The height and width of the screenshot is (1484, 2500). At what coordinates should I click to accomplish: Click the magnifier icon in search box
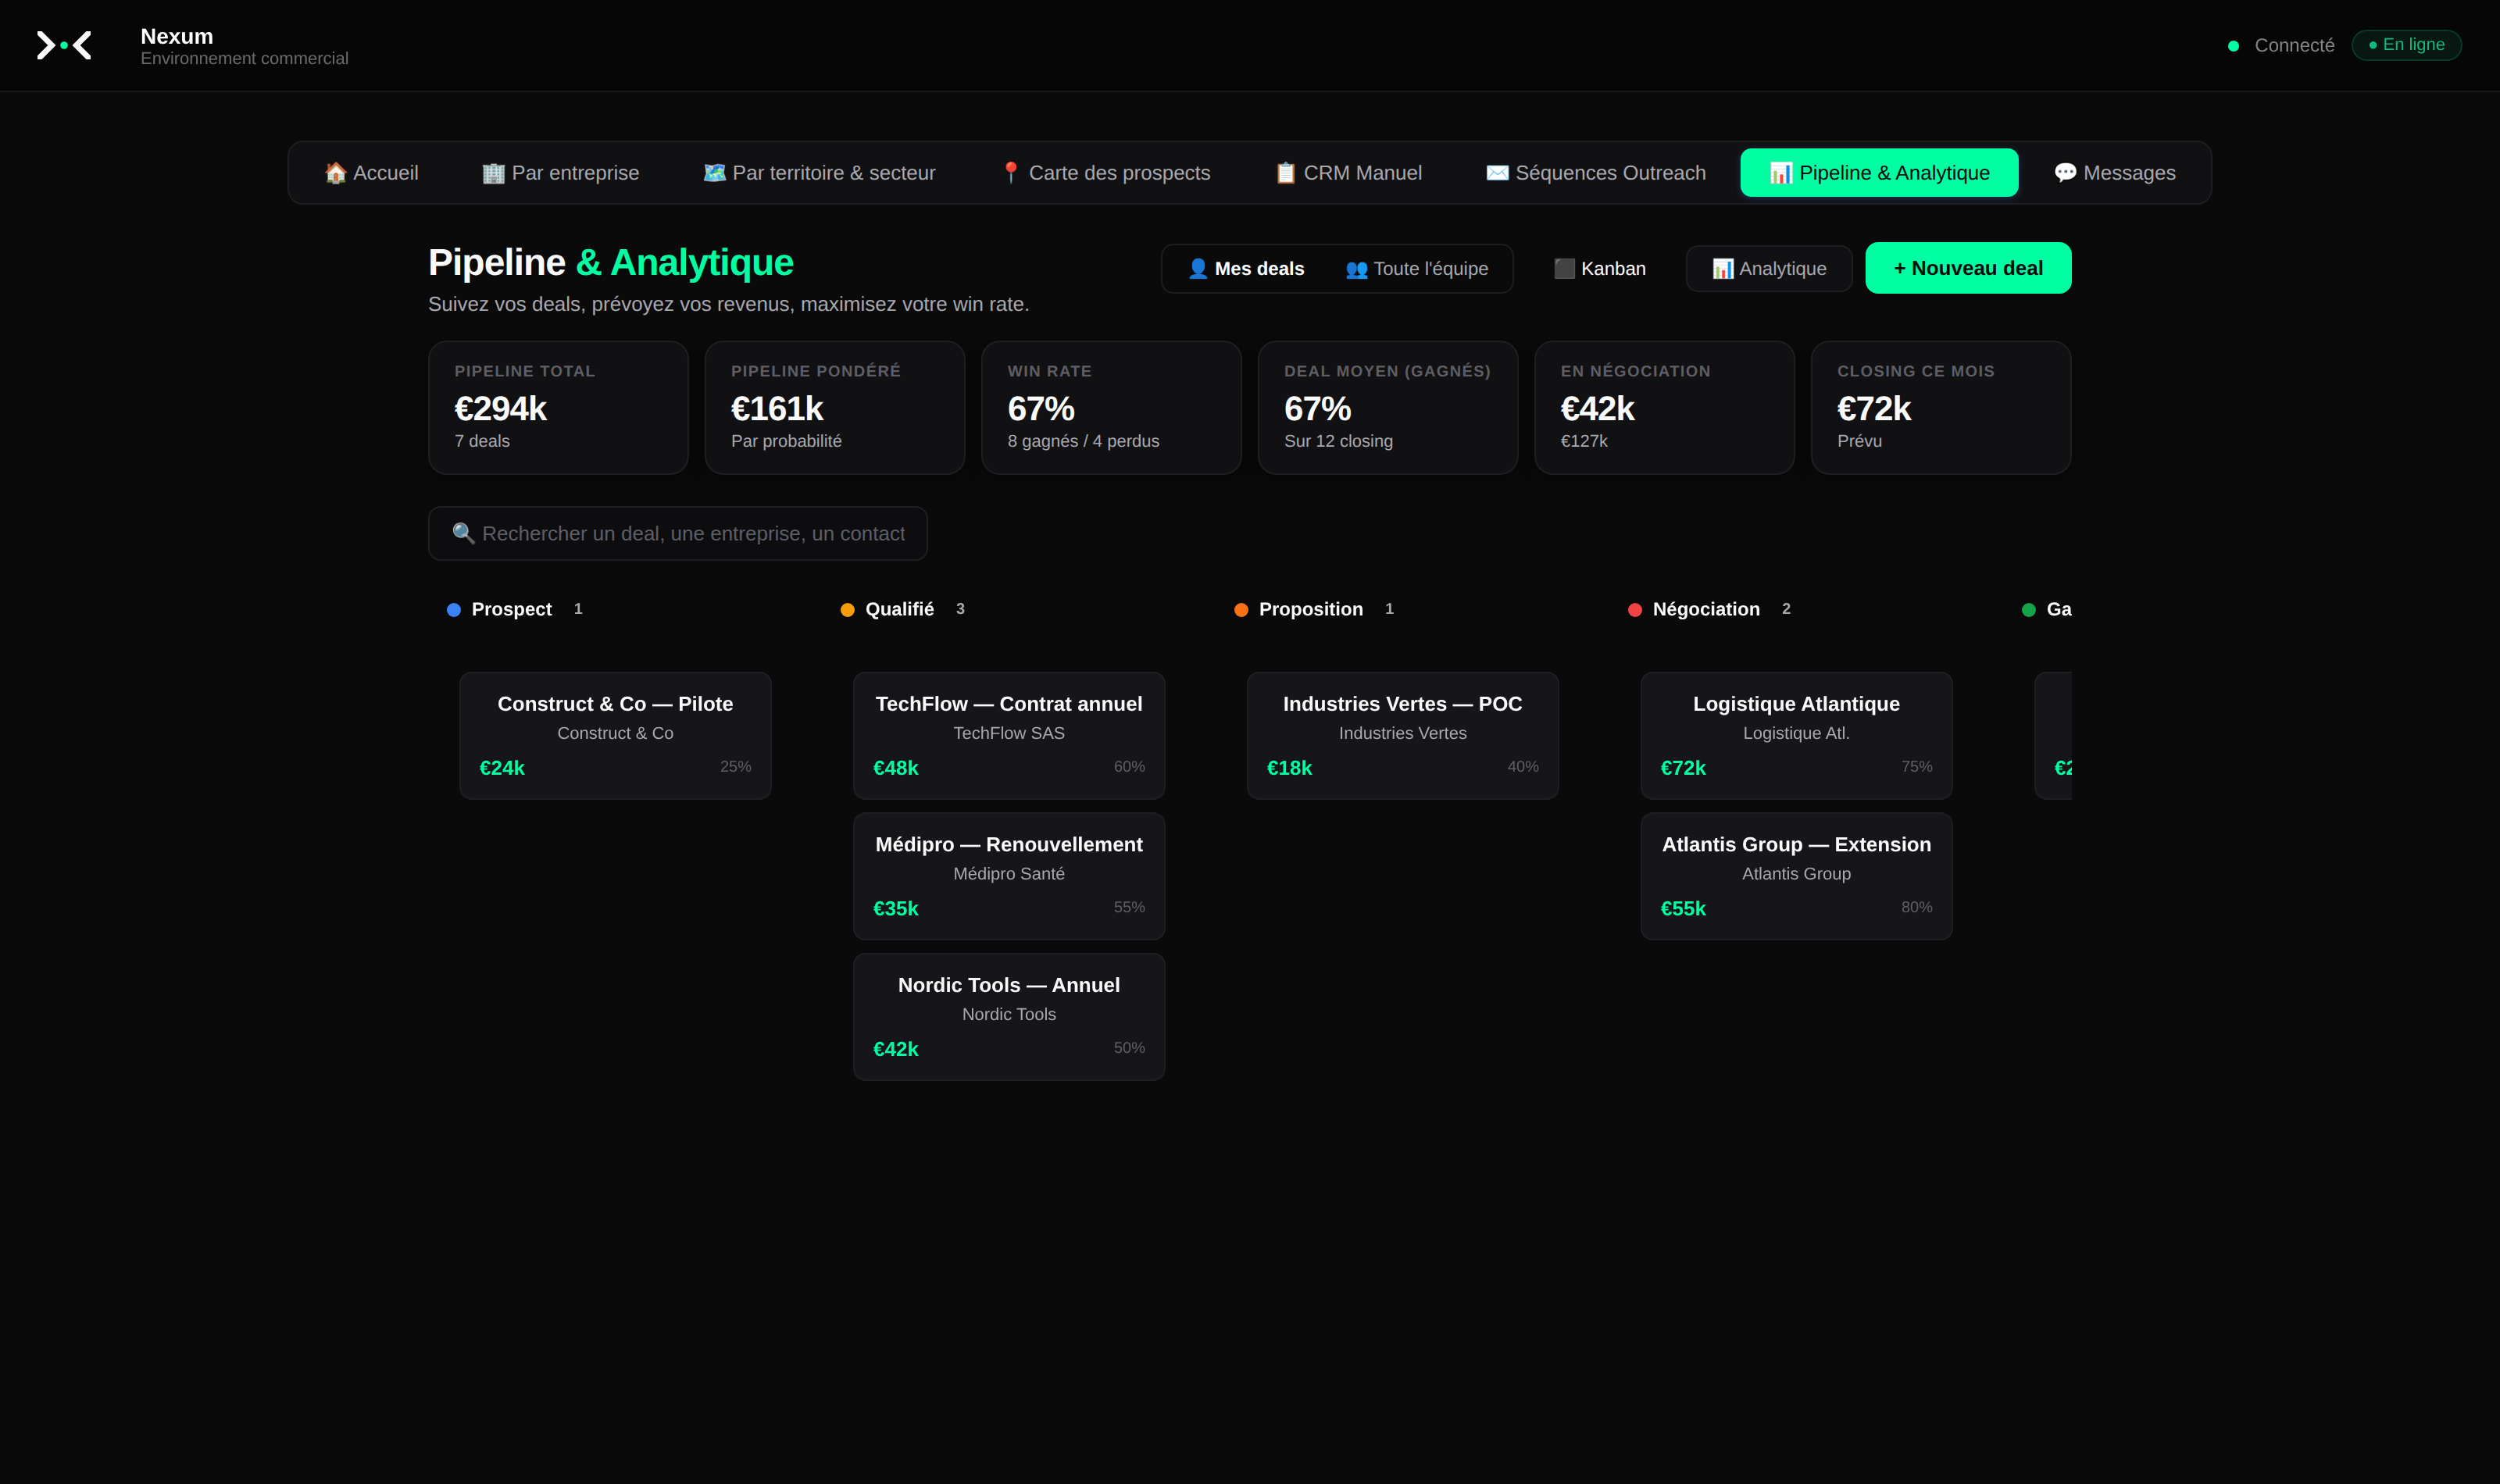(463, 533)
